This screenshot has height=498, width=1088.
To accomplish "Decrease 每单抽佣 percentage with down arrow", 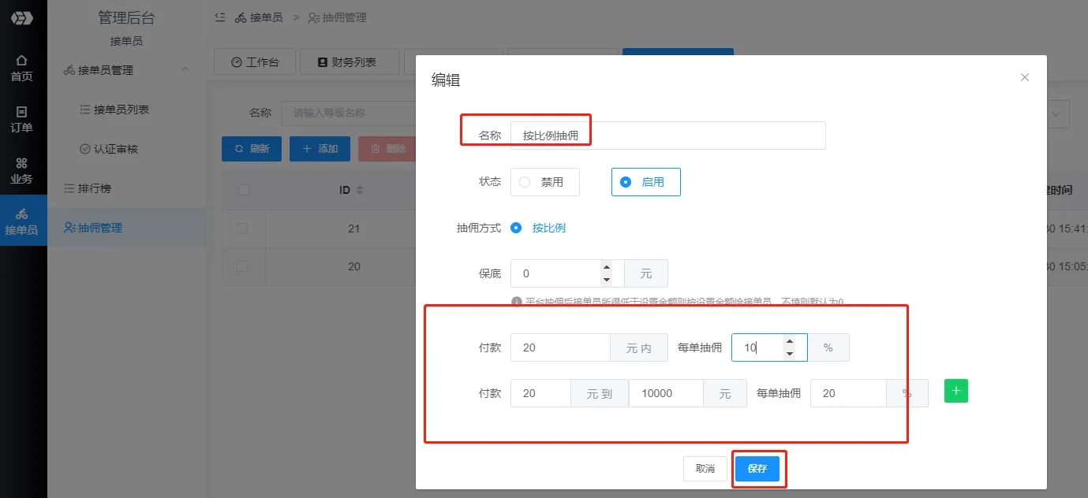I will coord(789,354).
